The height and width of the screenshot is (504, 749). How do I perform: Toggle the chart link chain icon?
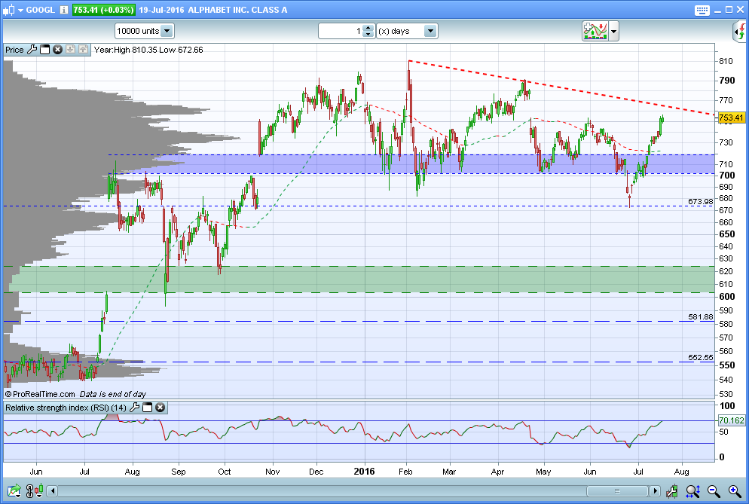point(29,490)
